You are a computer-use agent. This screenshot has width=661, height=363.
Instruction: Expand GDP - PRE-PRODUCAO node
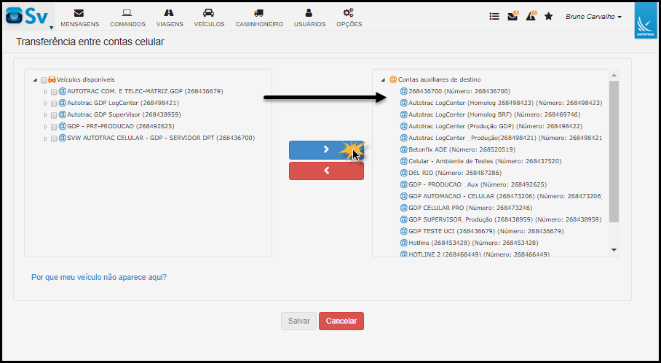point(46,127)
